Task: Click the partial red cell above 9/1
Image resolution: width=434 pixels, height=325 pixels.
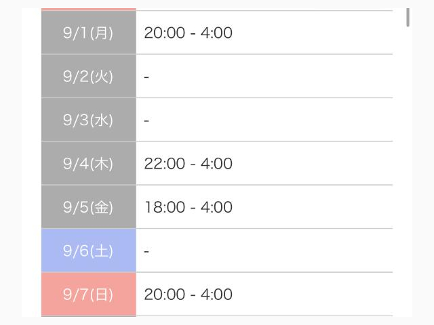Action: coord(89,9)
